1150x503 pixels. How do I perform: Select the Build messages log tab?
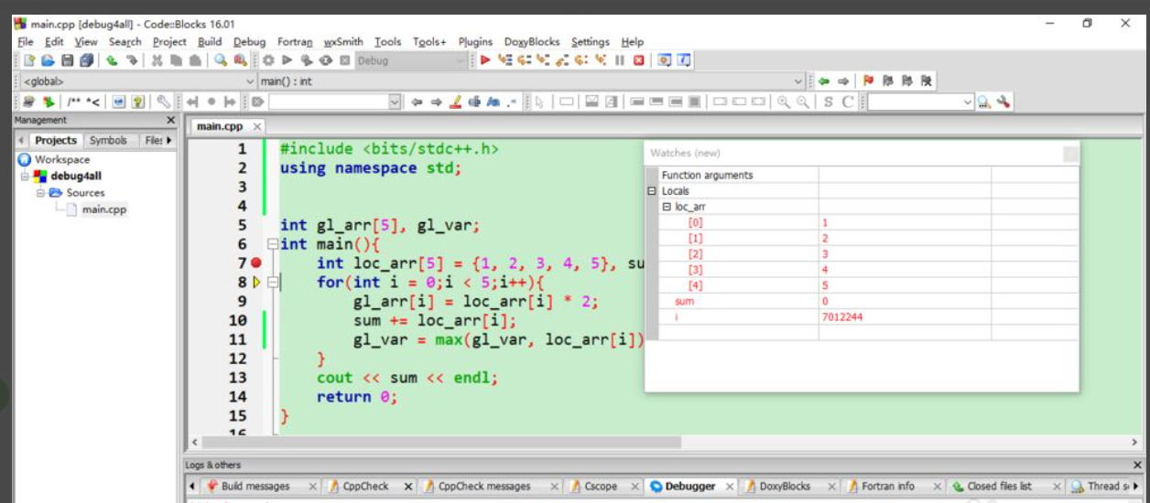pyautogui.click(x=255, y=487)
